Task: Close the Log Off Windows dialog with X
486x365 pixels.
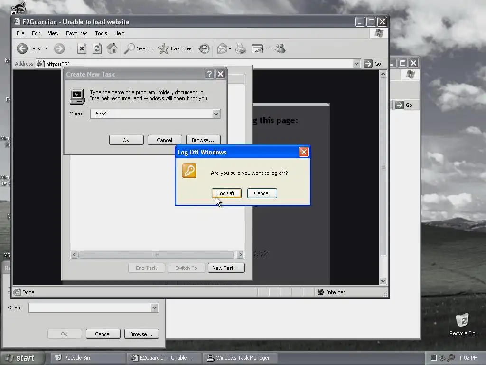Action: coord(304,152)
